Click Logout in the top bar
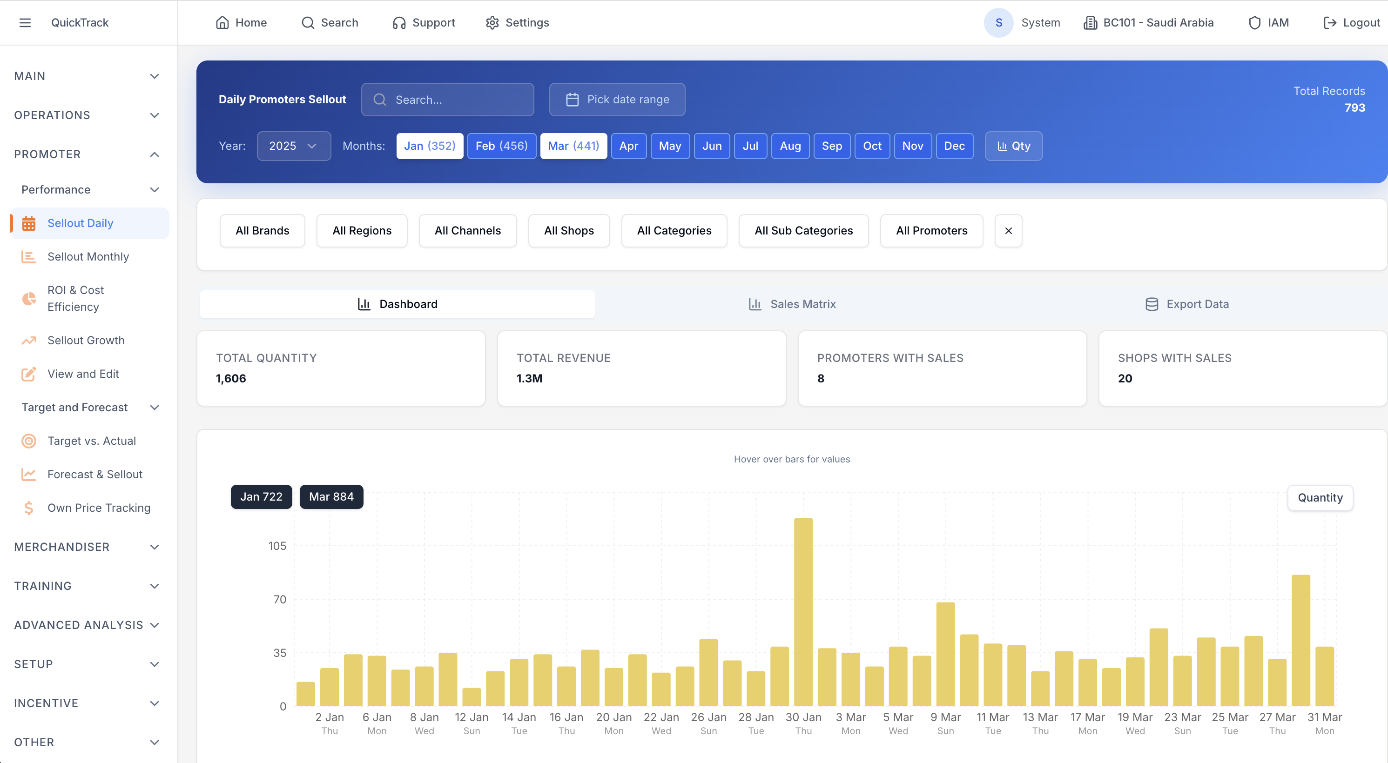Image resolution: width=1388 pixels, height=763 pixels. click(x=1351, y=23)
